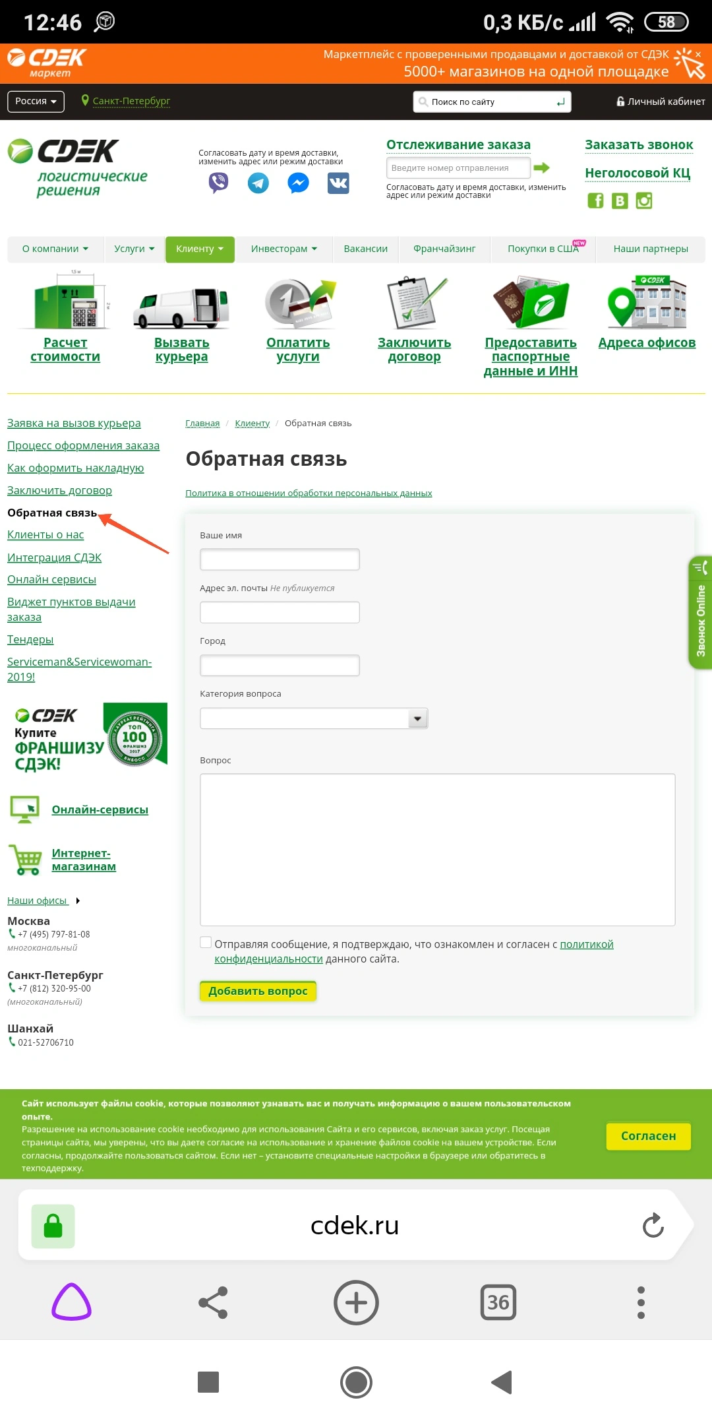Close the orange marketplace banner
The height and width of the screenshot is (1425, 712).
[x=698, y=54]
